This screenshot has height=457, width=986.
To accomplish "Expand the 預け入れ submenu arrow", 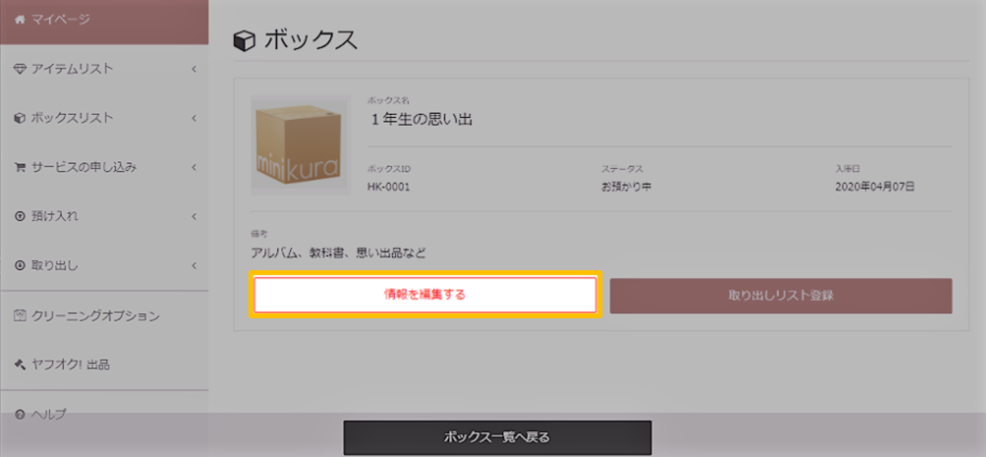I will click(195, 216).
